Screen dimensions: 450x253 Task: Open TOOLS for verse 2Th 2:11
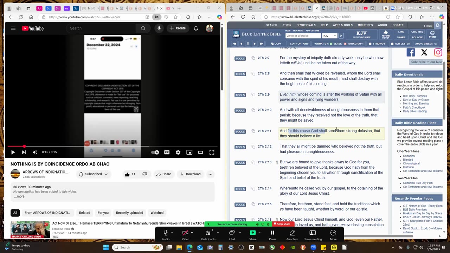(x=240, y=131)
